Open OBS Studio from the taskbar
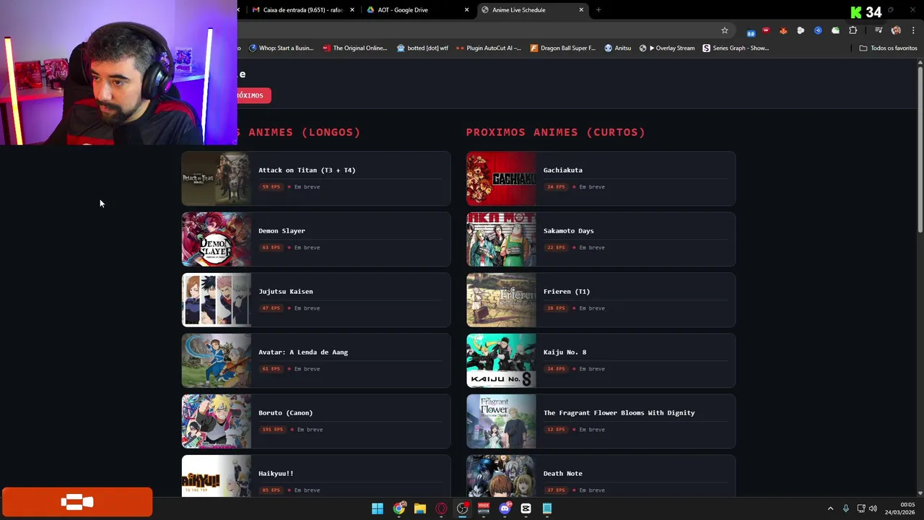The width and height of the screenshot is (924, 520). point(462,508)
